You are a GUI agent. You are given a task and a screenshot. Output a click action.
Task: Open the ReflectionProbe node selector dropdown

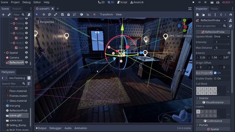pos(211,21)
